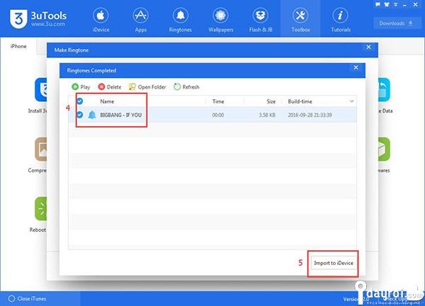425x306 pixels.
Task: Delete the selected ringtone
Action: pyautogui.click(x=110, y=87)
